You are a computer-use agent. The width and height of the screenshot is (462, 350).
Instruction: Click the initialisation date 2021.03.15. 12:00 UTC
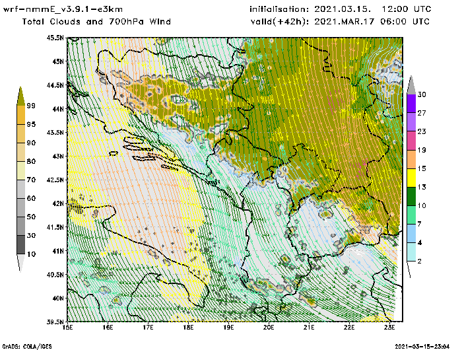point(373,9)
